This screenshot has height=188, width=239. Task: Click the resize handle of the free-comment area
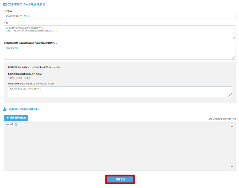pos(230,95)
